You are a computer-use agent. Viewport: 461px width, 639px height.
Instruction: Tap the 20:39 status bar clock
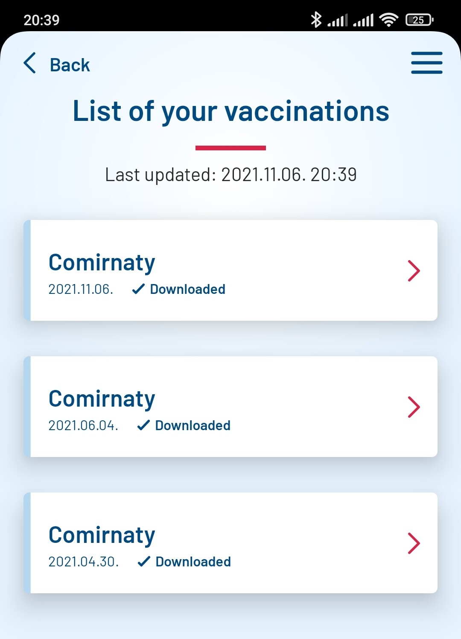[x=41, y=20]
